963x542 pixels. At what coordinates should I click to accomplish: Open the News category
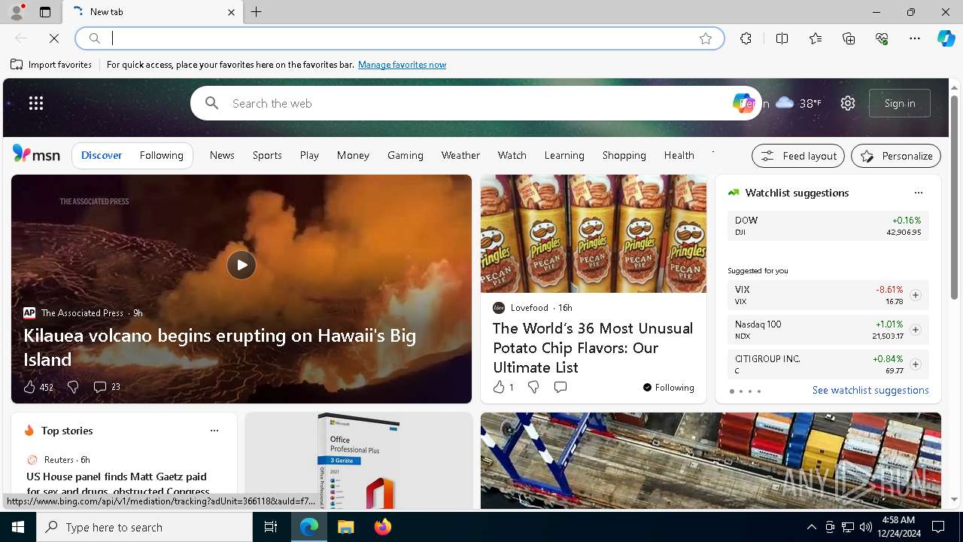click(x=222, y=155)
